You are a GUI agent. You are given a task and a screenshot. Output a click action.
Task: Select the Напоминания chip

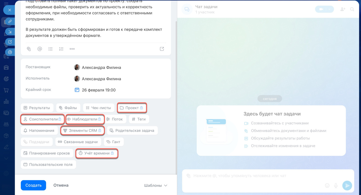tap(39, 130)
